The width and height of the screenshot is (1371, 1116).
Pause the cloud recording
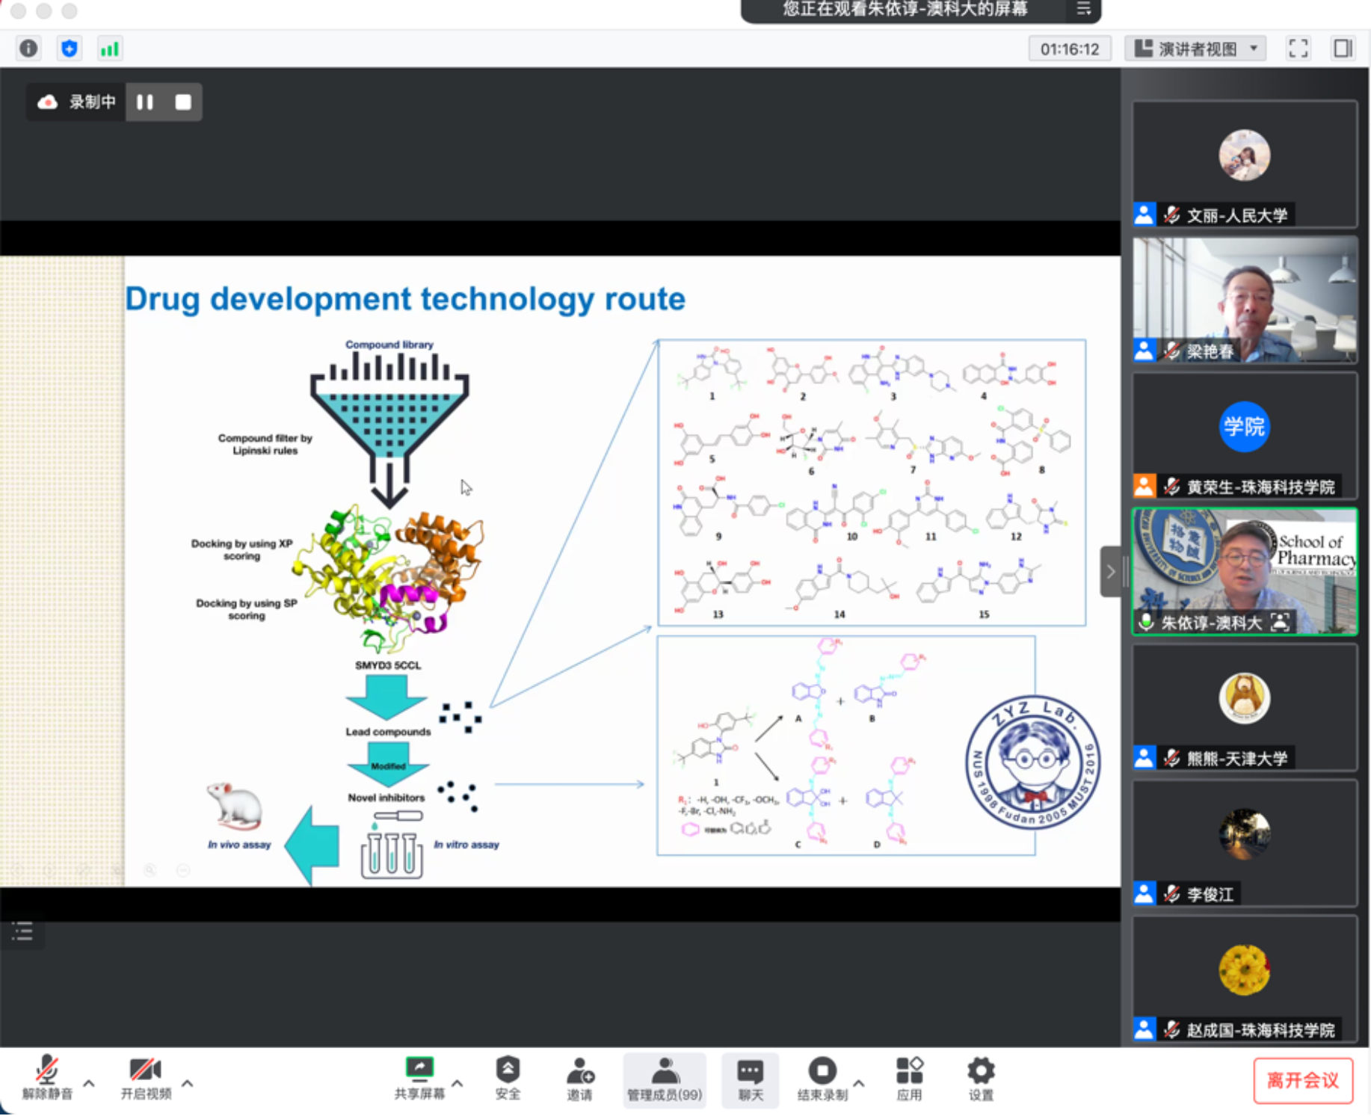coord(145,102)
